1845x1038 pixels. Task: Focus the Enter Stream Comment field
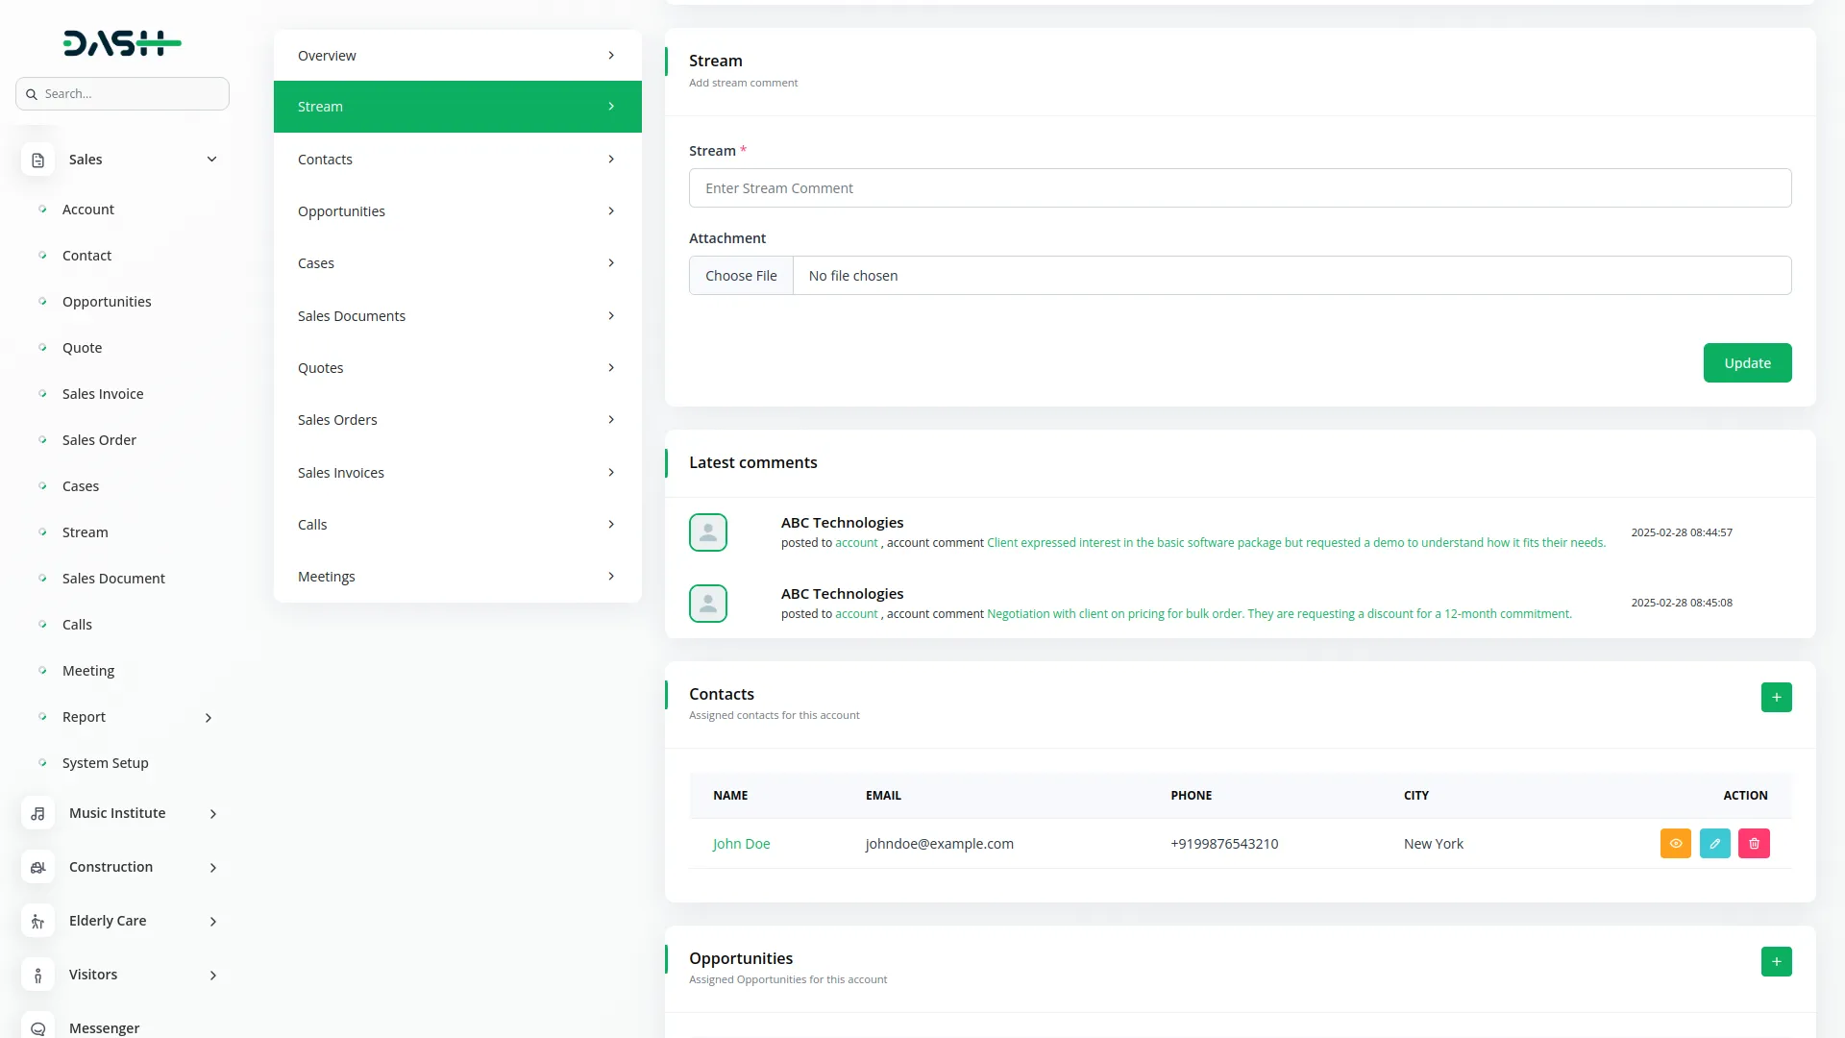coord(1240,187)
